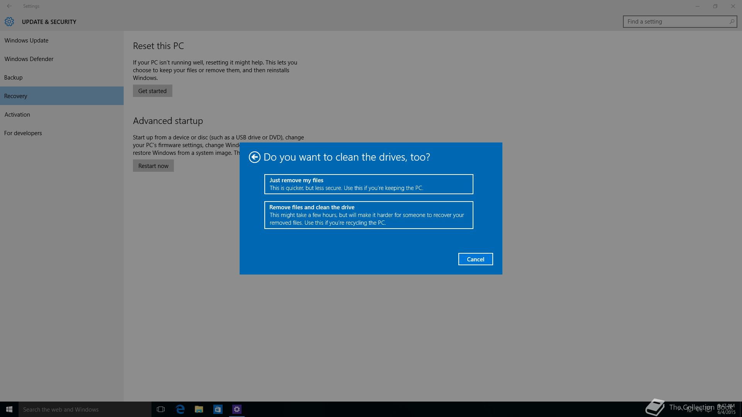
Task: Click the Update & Security gear icon
Action: (9, 22)
